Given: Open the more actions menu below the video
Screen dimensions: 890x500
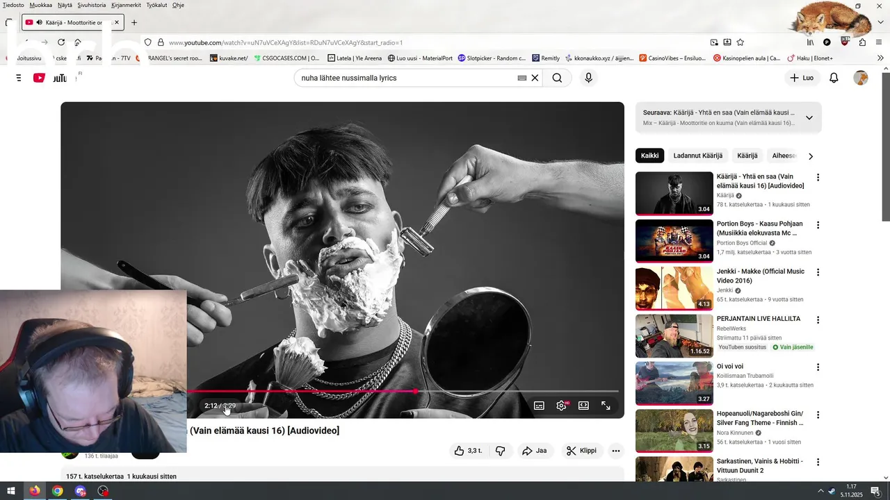Looking at the screenshot, I should coord(615,451).
